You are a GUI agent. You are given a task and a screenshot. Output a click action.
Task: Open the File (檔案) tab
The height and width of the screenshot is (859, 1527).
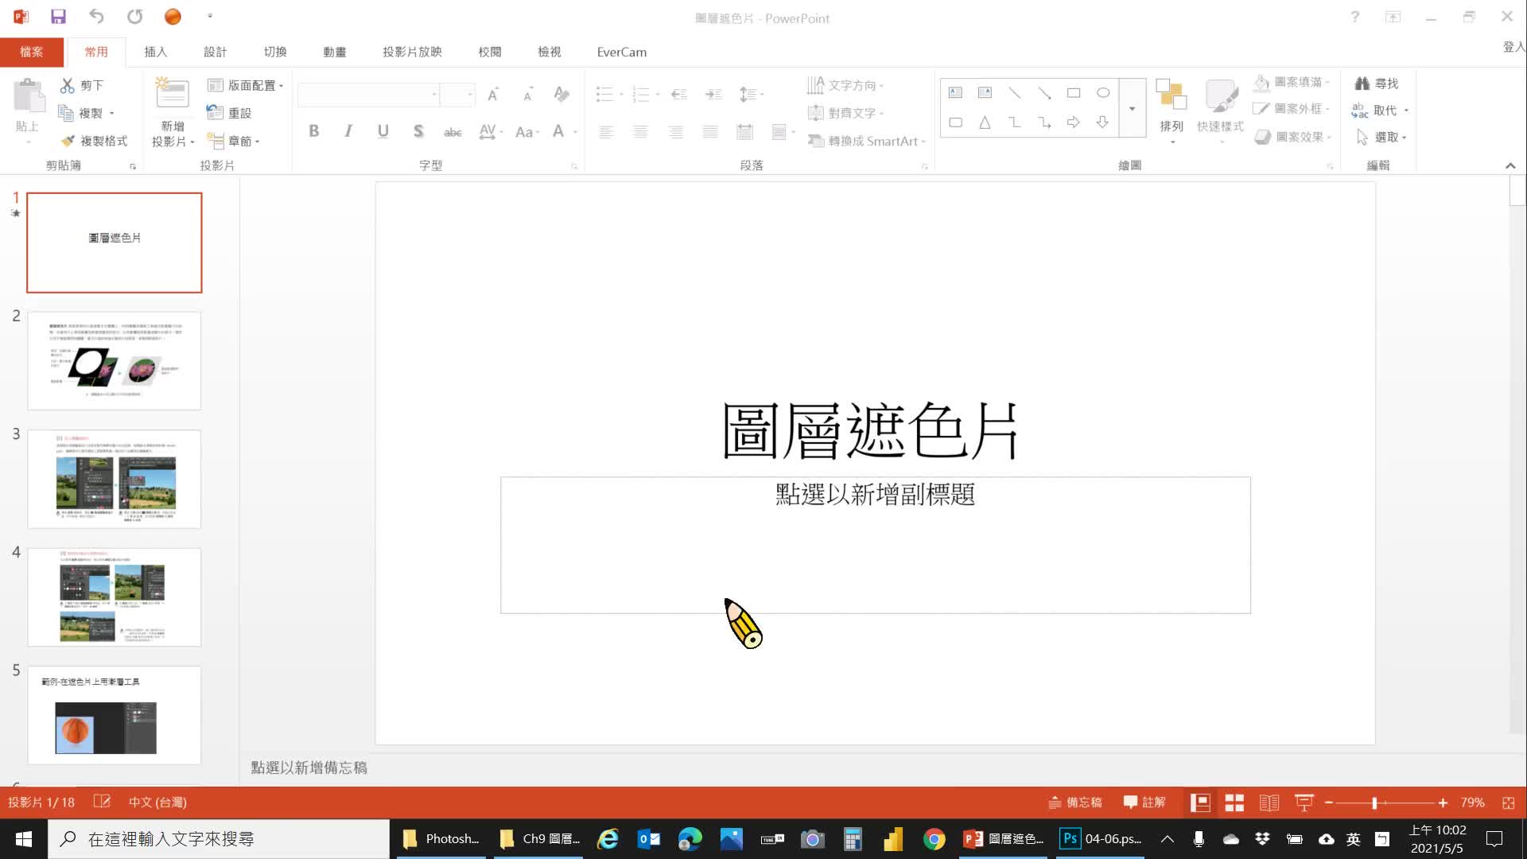32,52
